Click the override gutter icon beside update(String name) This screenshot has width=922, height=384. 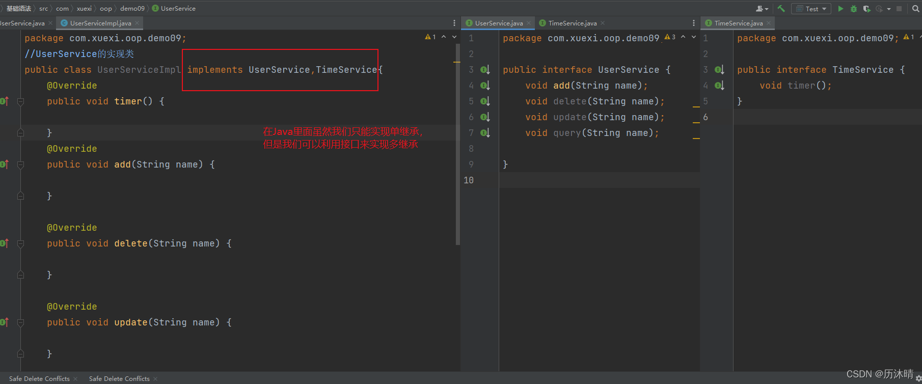[x=4, y=322]
